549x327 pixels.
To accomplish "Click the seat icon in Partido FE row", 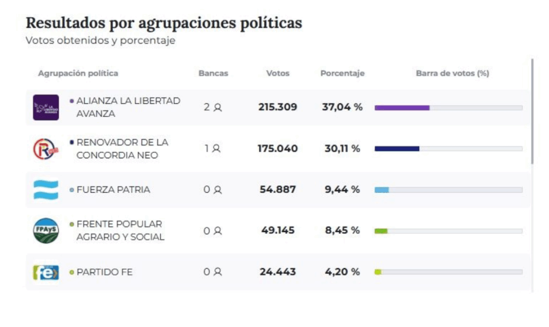I will click(218, 272).
